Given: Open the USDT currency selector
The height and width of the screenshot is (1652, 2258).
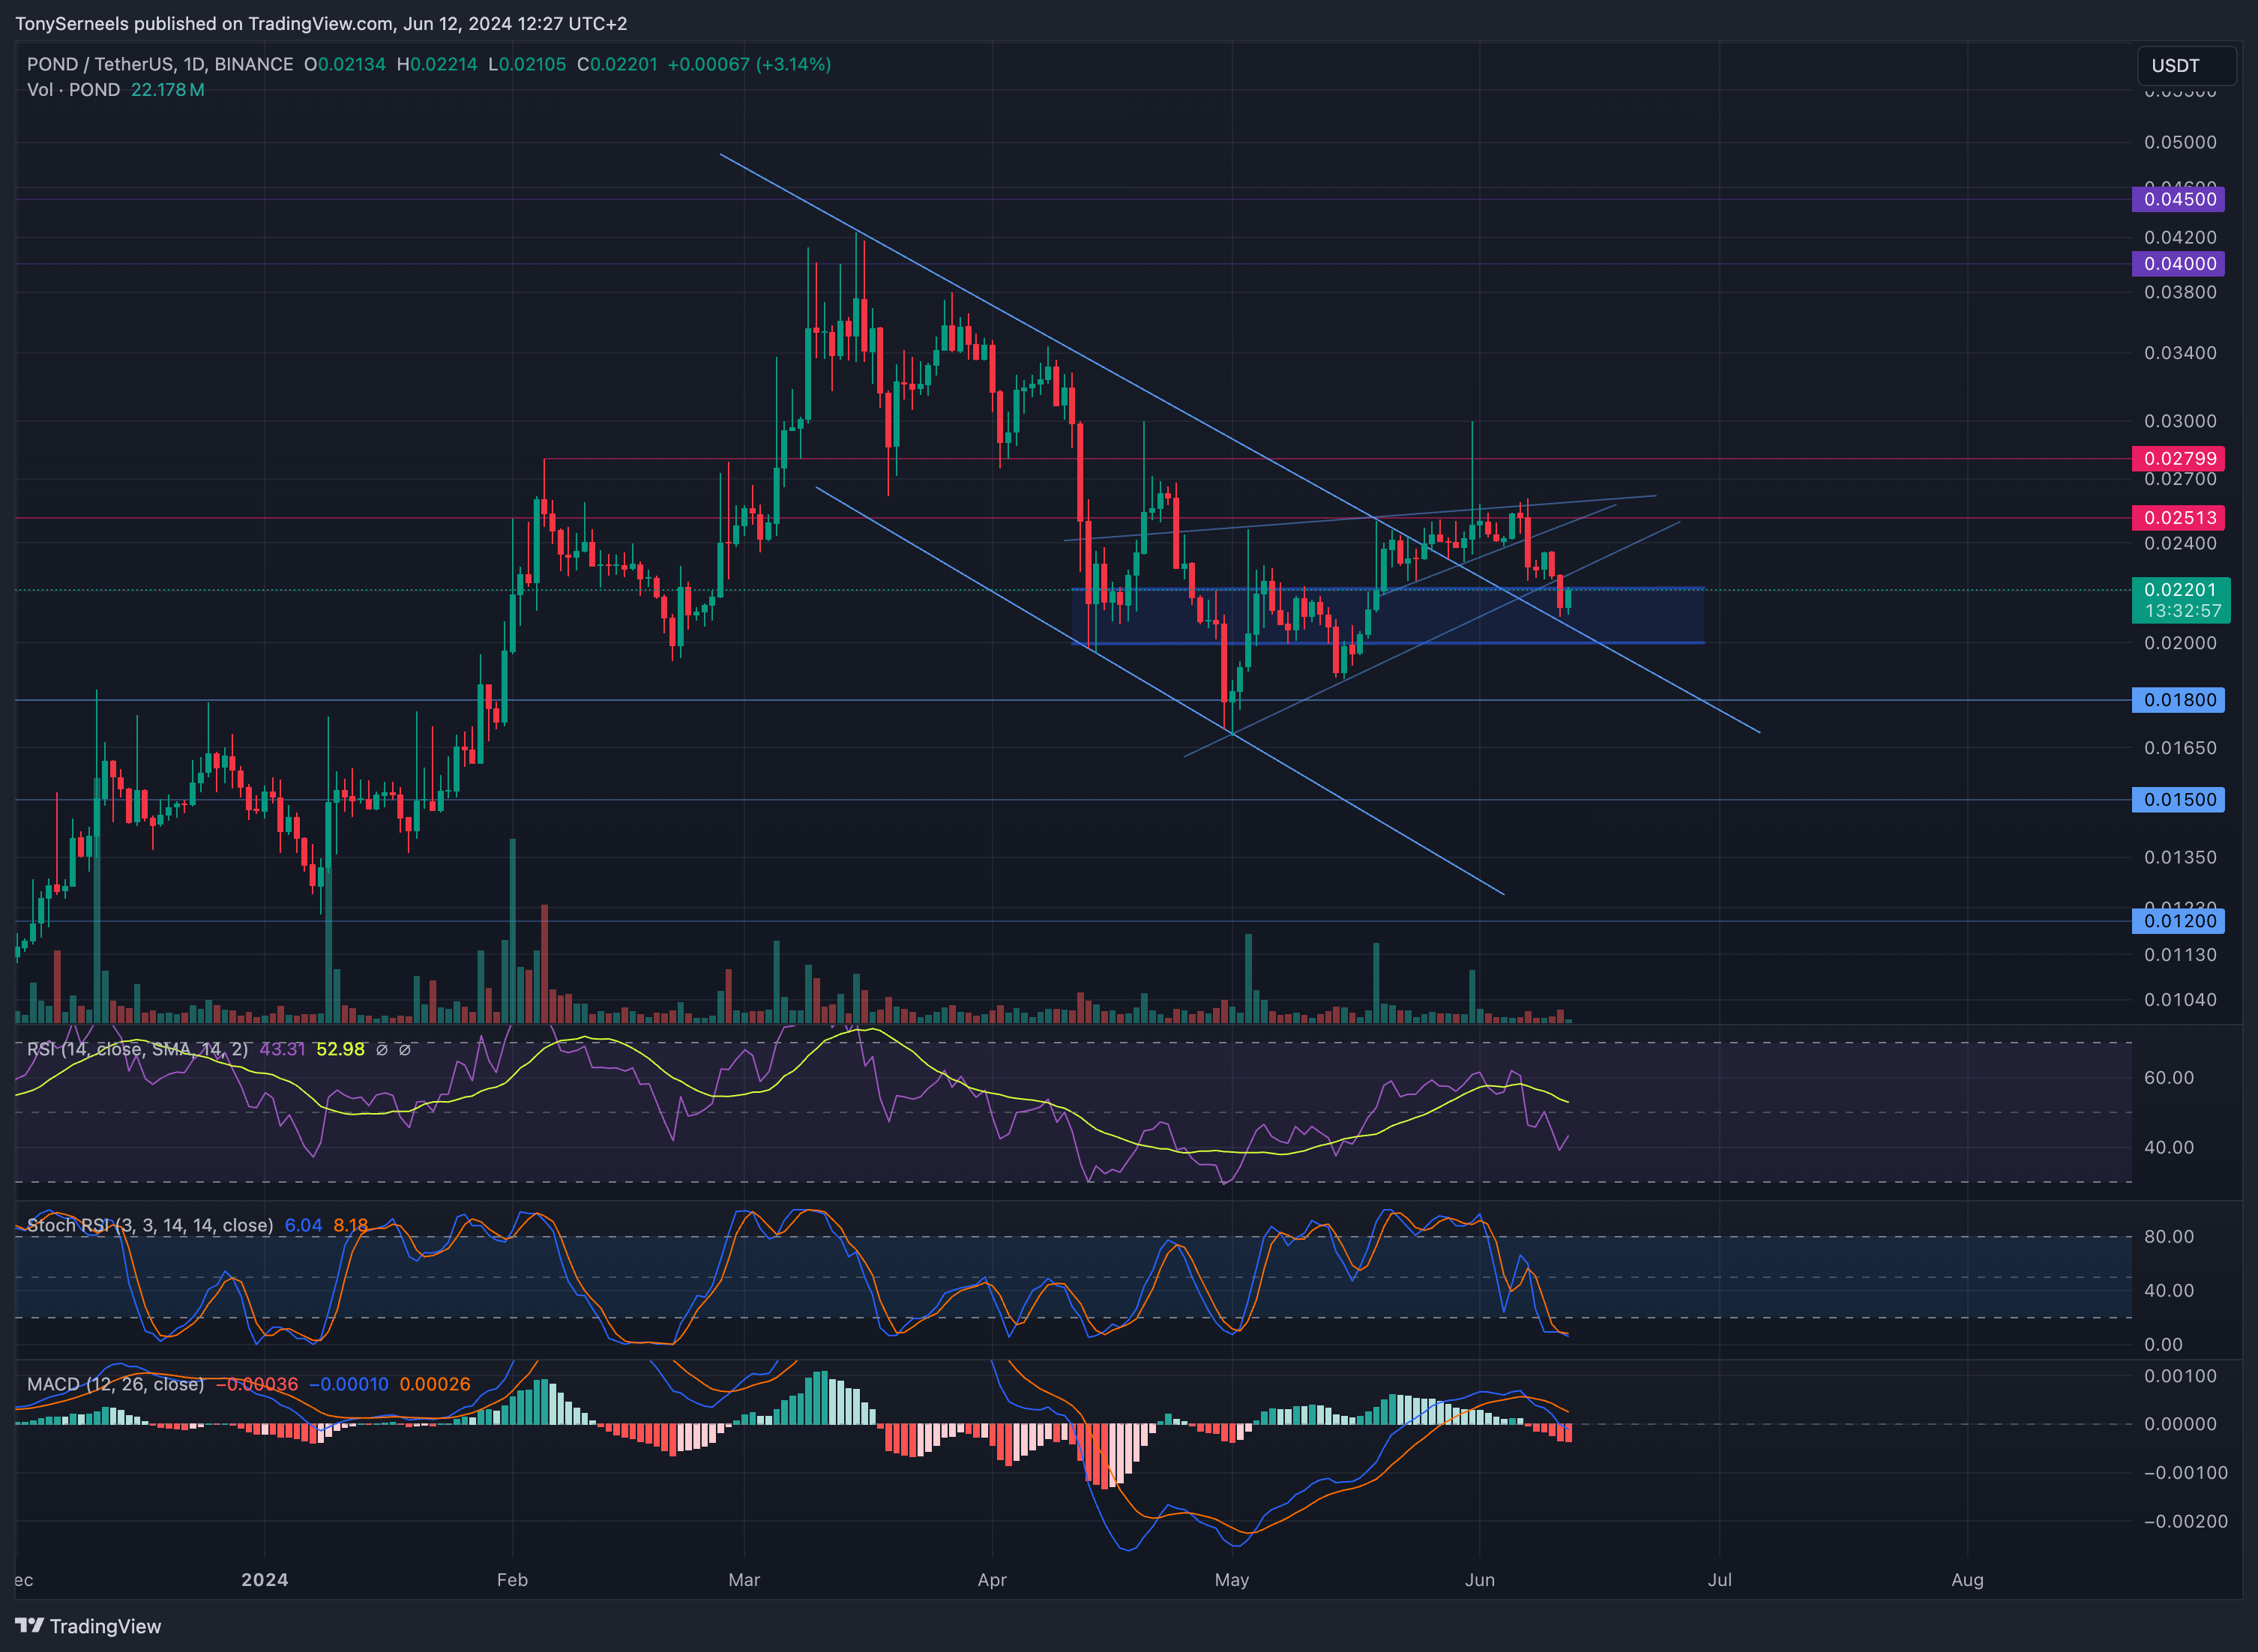Looking at the screenshot, I should (x=2187, y=66).
